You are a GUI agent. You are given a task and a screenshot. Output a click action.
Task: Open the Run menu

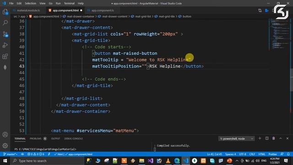coord(58,3)
